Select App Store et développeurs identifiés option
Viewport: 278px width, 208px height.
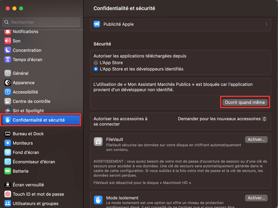96,69
